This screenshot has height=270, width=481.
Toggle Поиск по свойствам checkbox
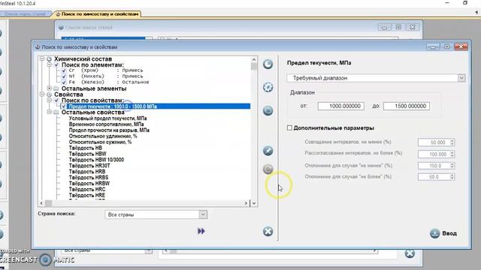(x=56, y=100)
